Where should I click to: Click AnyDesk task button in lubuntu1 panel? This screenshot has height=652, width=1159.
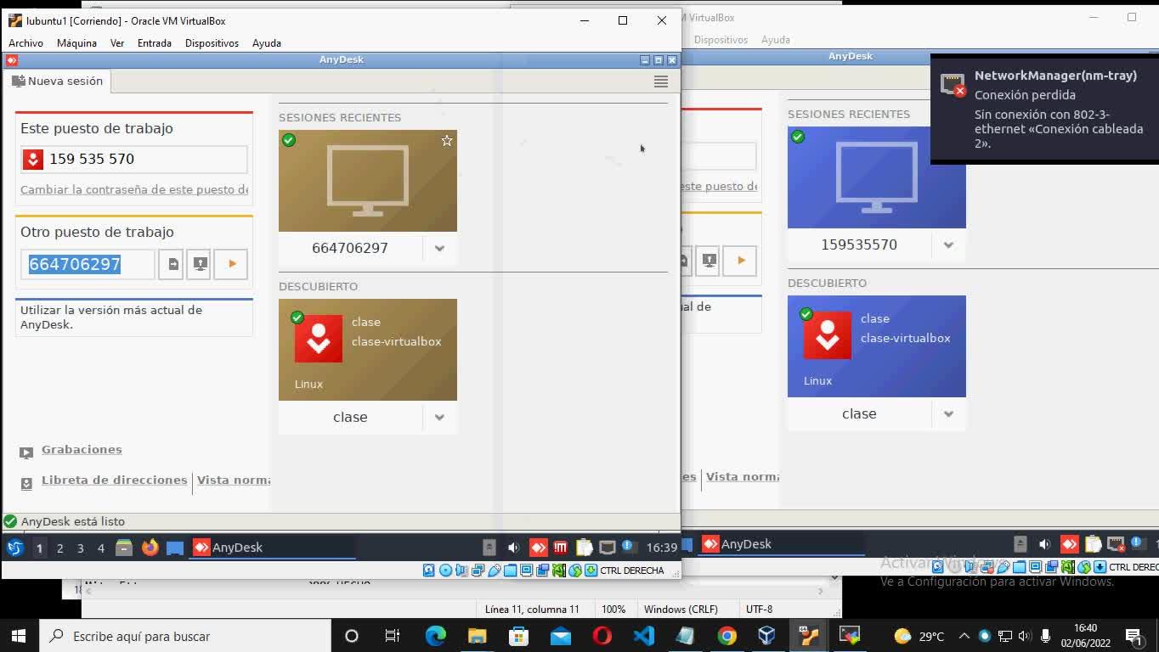click(x=273, y=548)
